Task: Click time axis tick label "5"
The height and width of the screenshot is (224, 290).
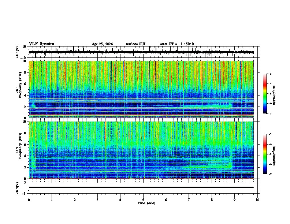Action: coord(143,200)
